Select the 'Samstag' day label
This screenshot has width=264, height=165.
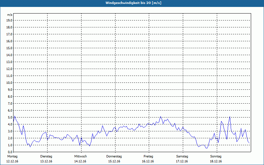click(182, 156)
